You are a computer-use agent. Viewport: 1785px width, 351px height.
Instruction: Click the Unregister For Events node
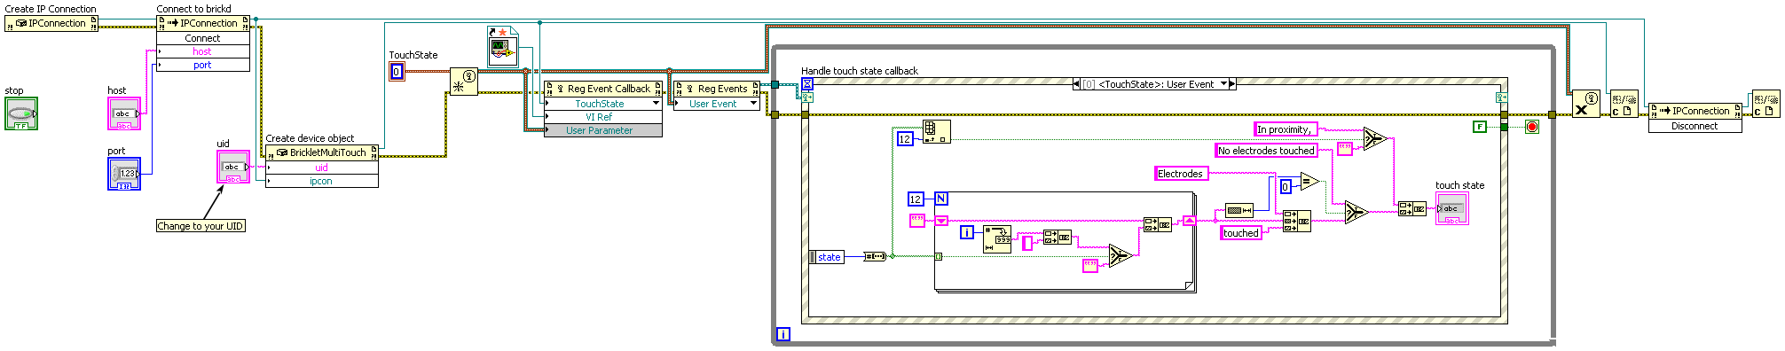click(1586, 105)
